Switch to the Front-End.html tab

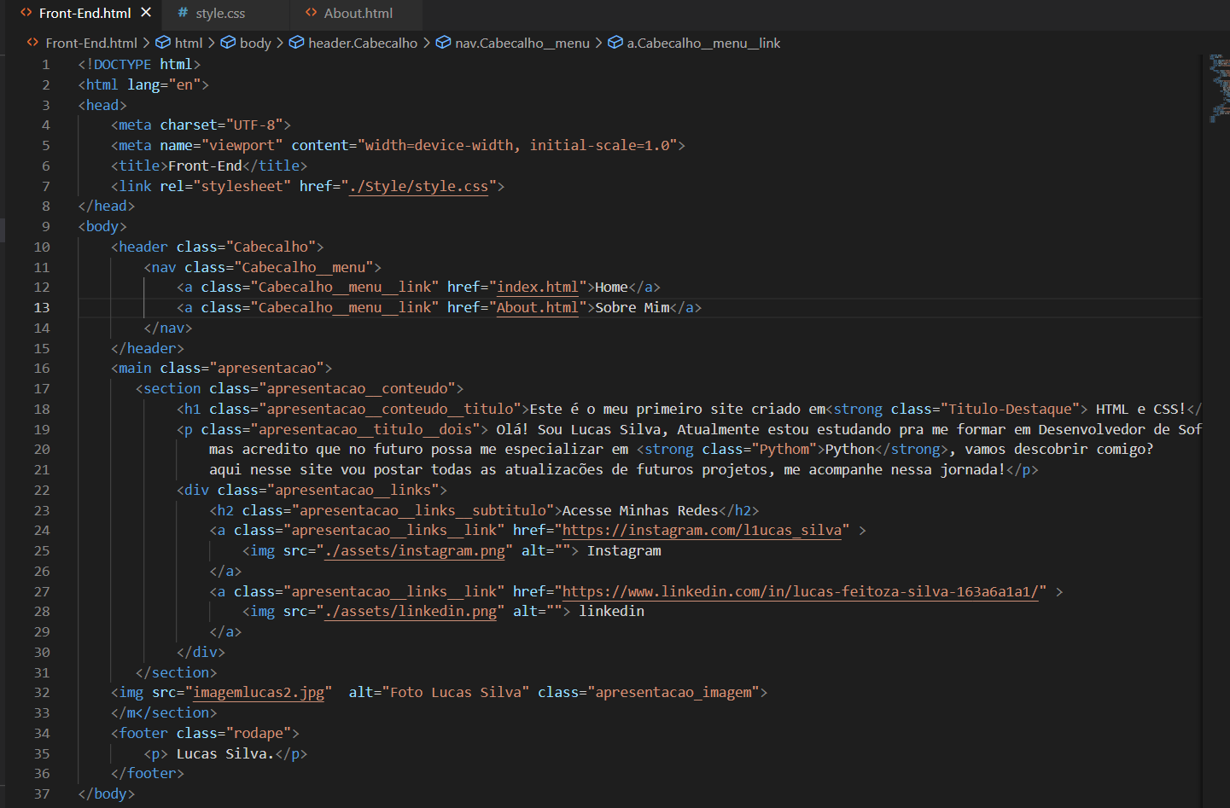(x=85, y=13)
